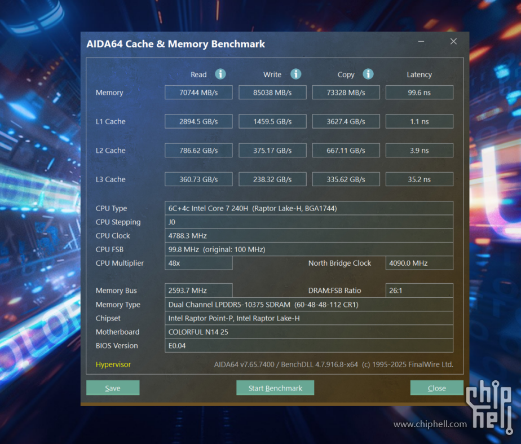Screen dimensions: 521x444
Task: Click North Bridge Clock field 4090.0 MHz
Action: pyautogui.click(x=419, y=263)
